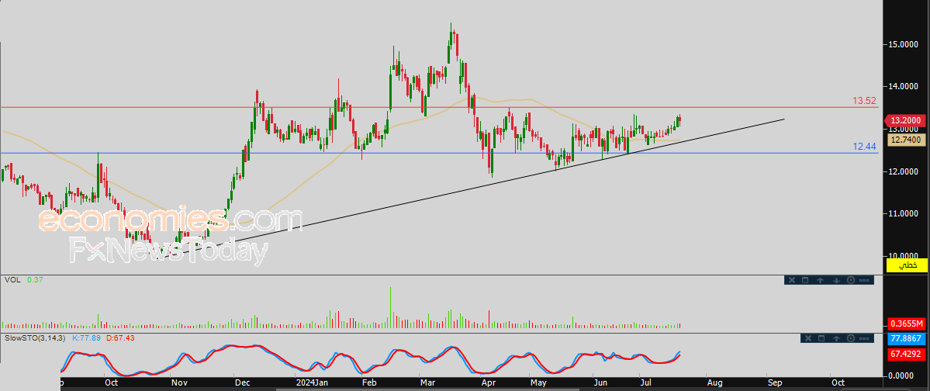This screenshot has height=391, width=930.
Task: Click the 13.52 resistance level label
Action: [x=864, y=101]
